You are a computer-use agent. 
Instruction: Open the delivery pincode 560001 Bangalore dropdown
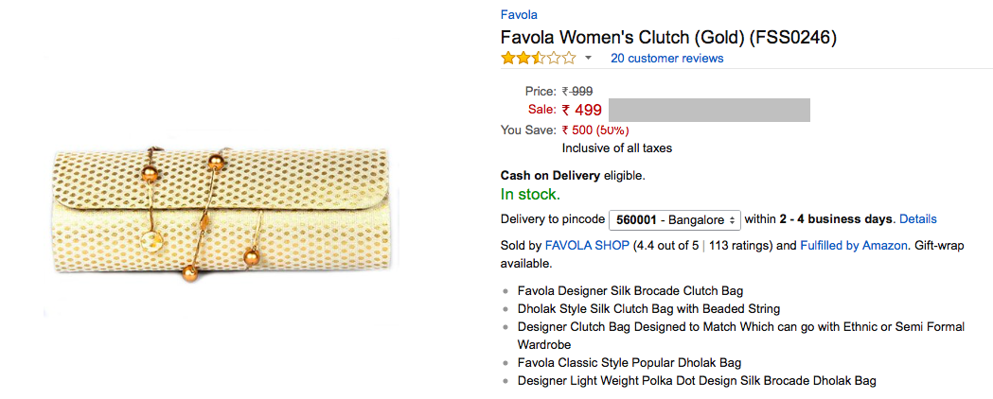[x=674, y=219]
